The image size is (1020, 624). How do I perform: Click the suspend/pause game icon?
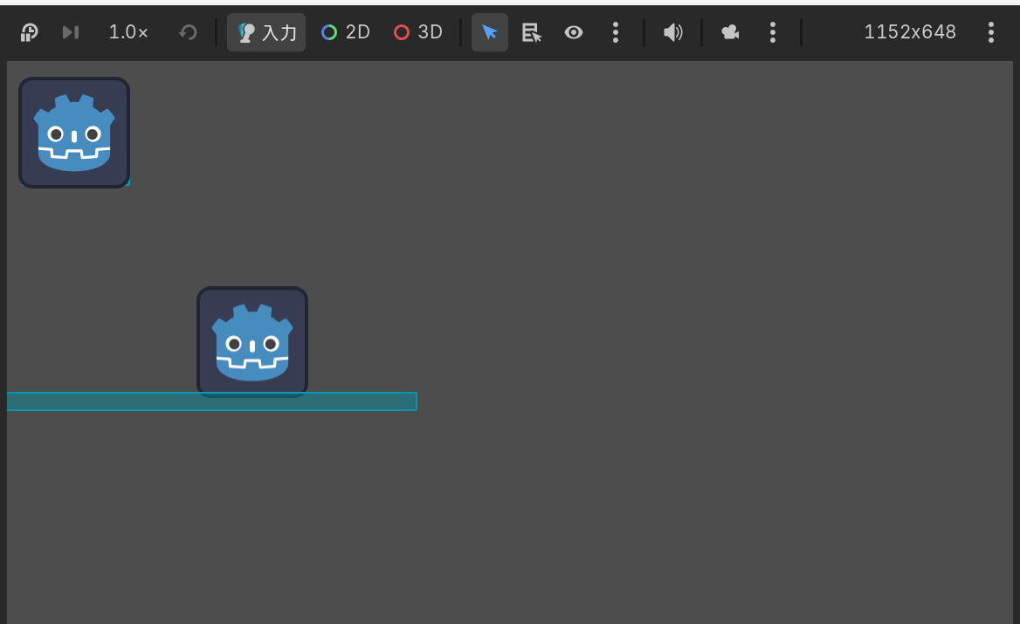pyautogui.click(x=30, y=31)
